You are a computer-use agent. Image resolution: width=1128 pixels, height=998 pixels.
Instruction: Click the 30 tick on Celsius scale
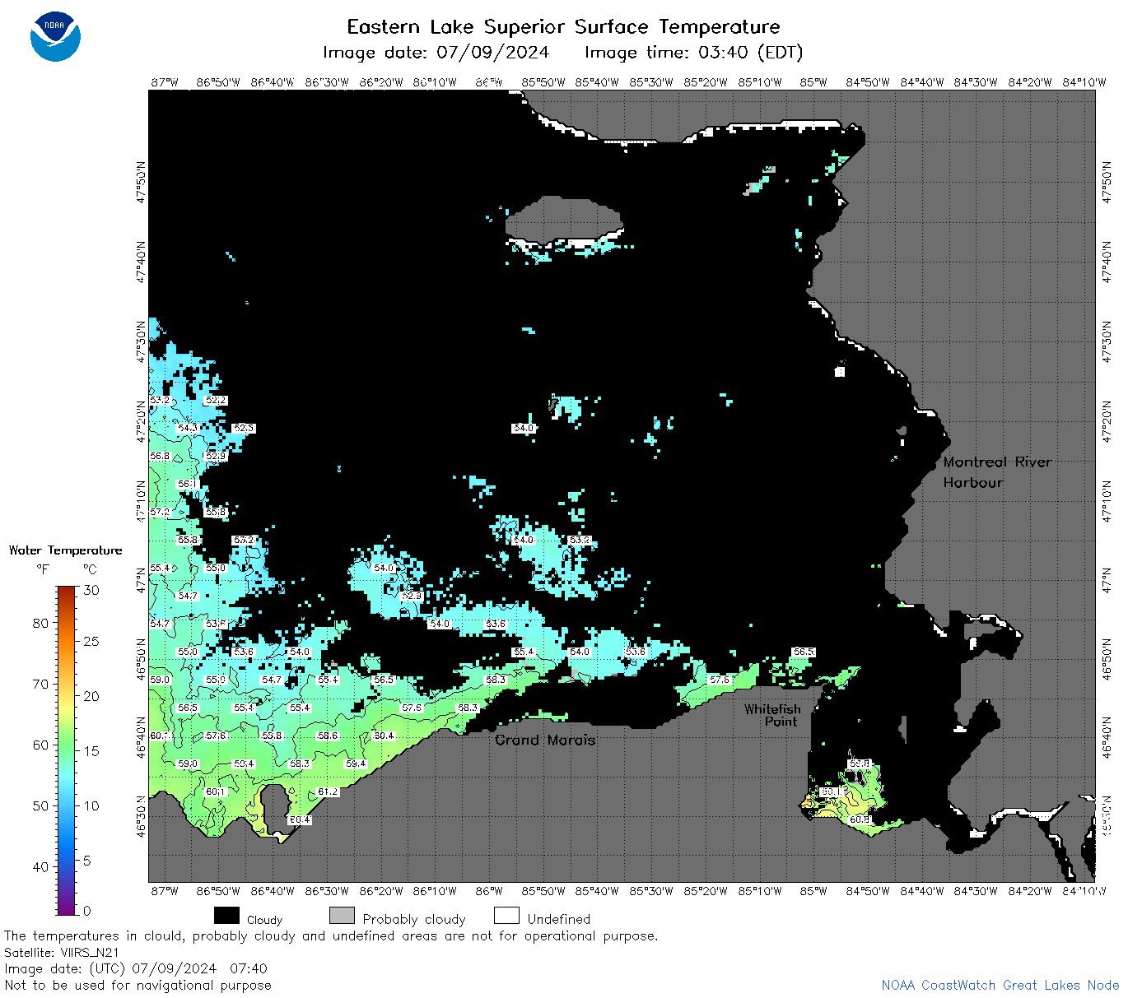coord(91,590)
